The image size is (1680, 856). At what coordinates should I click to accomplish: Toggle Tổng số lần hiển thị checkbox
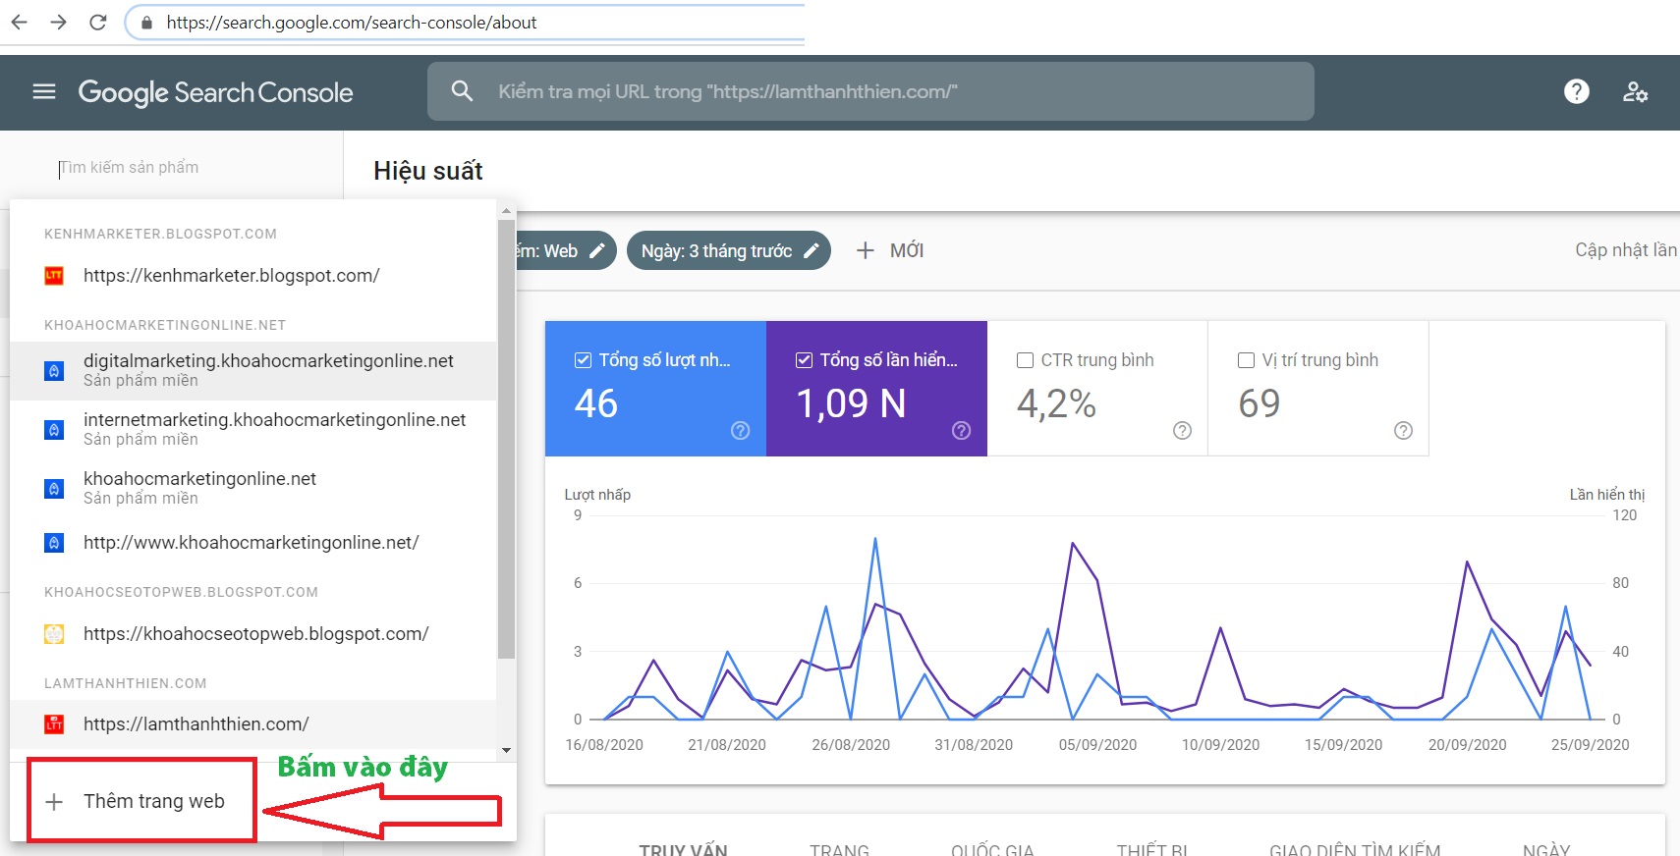(x=804, y=360)
